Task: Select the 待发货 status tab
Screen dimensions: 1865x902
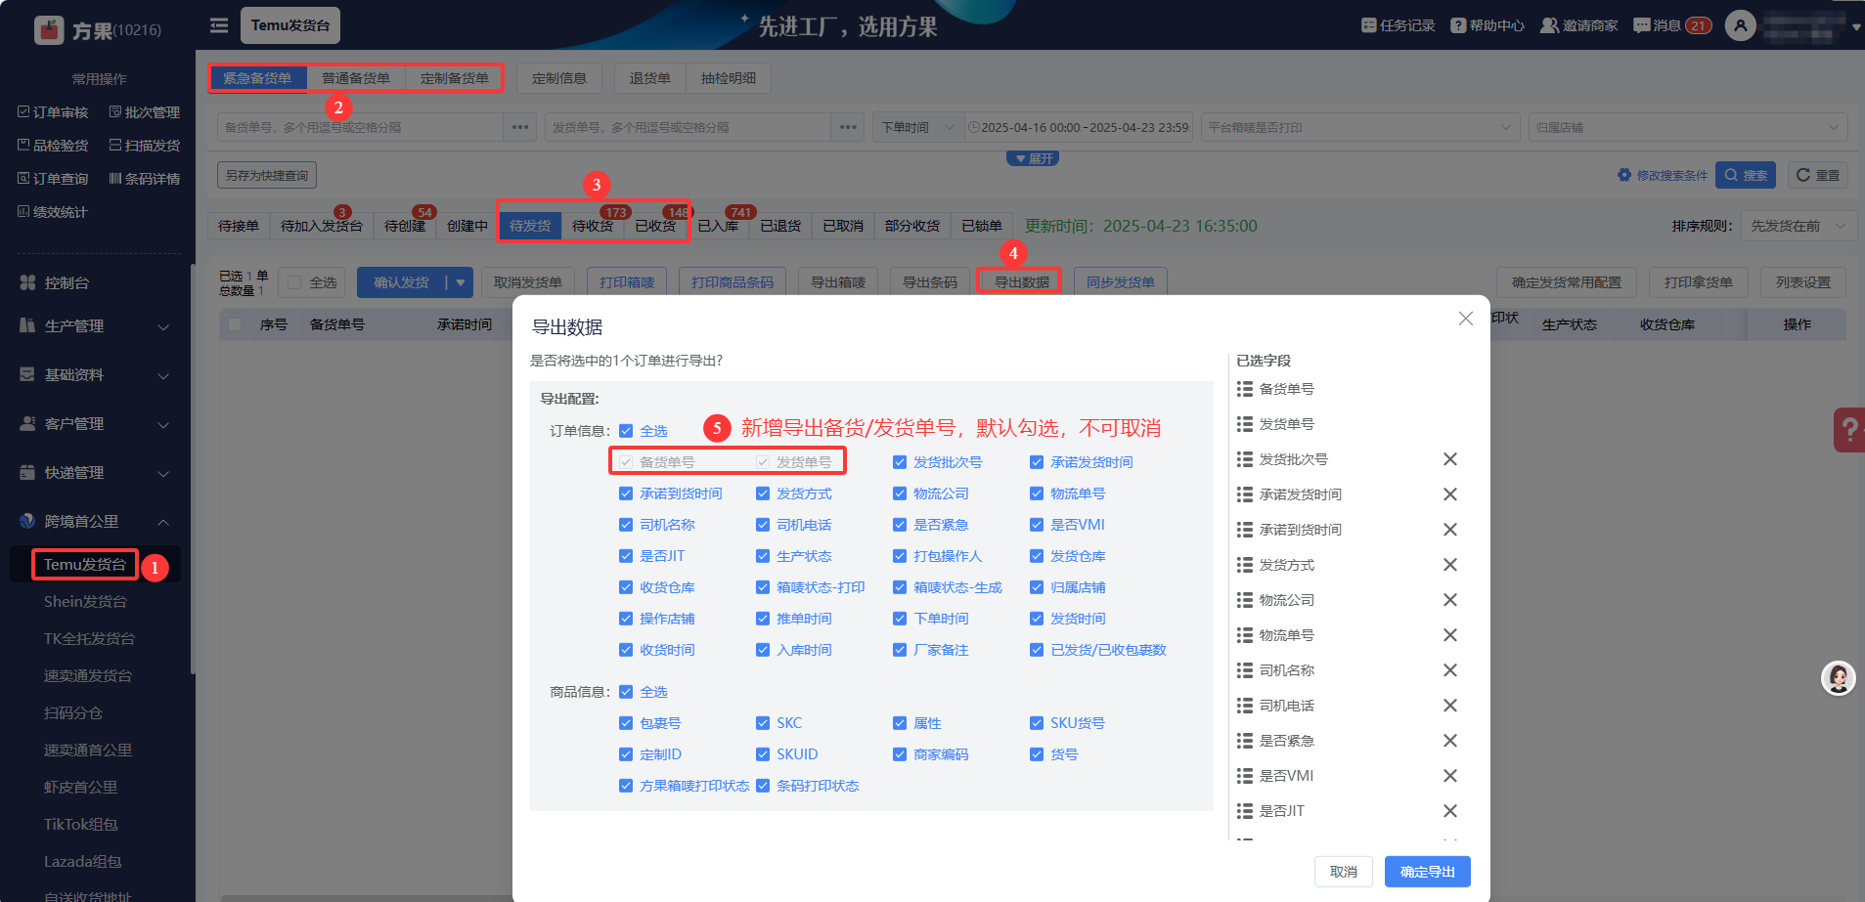Action: (x=530, y=226)
